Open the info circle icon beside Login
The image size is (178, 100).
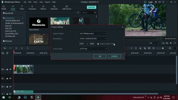coord(145,2)
